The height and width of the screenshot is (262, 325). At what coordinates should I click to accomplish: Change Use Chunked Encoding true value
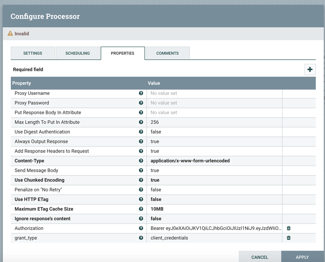(214, 180)
